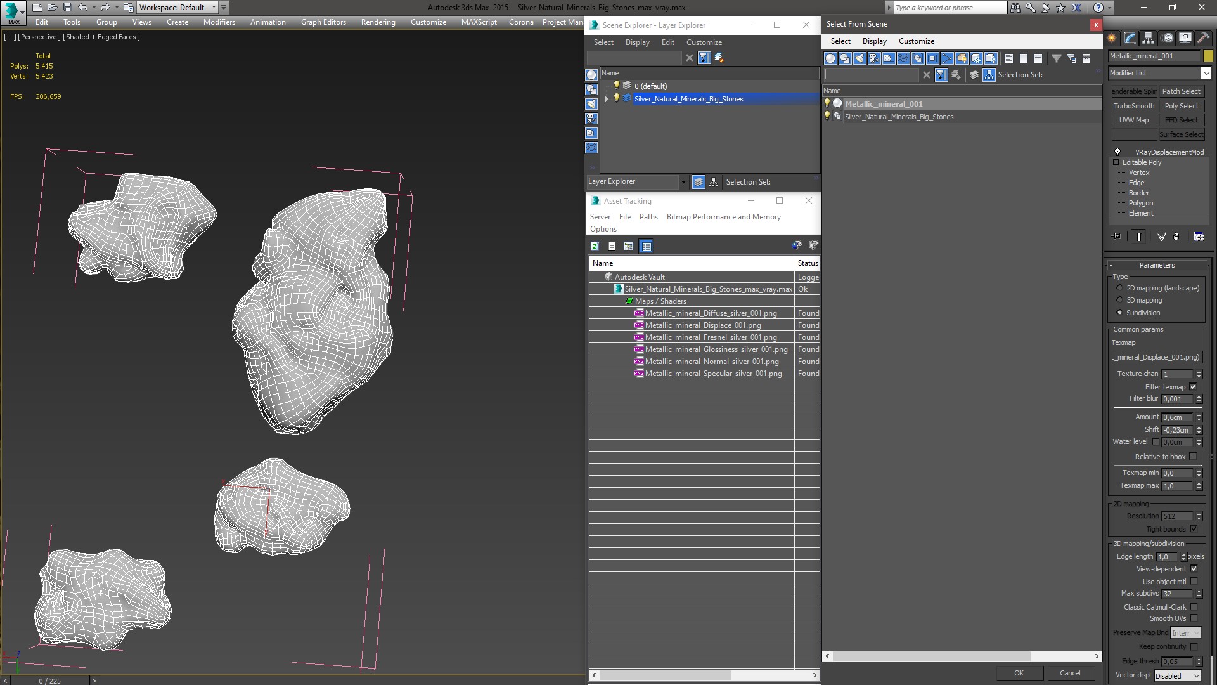1217x685 pixels.
Task: Click the Editable Poly modifier icon
Action: click(1116, 162)
